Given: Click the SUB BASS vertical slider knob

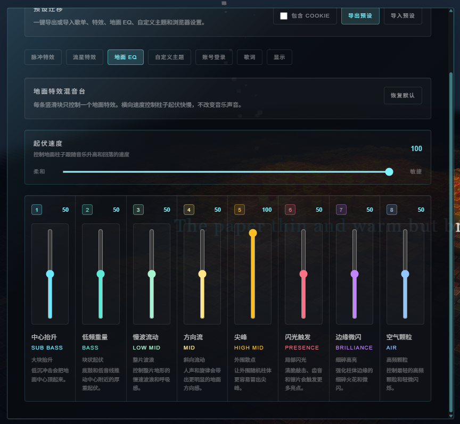Looking at the screenshot, I should [x=50, y=274].
